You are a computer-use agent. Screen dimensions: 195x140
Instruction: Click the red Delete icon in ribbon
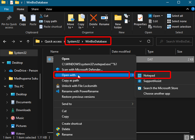pos(93,19)
